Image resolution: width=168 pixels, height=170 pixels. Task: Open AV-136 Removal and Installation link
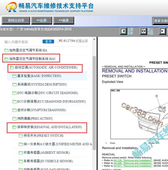133,160
